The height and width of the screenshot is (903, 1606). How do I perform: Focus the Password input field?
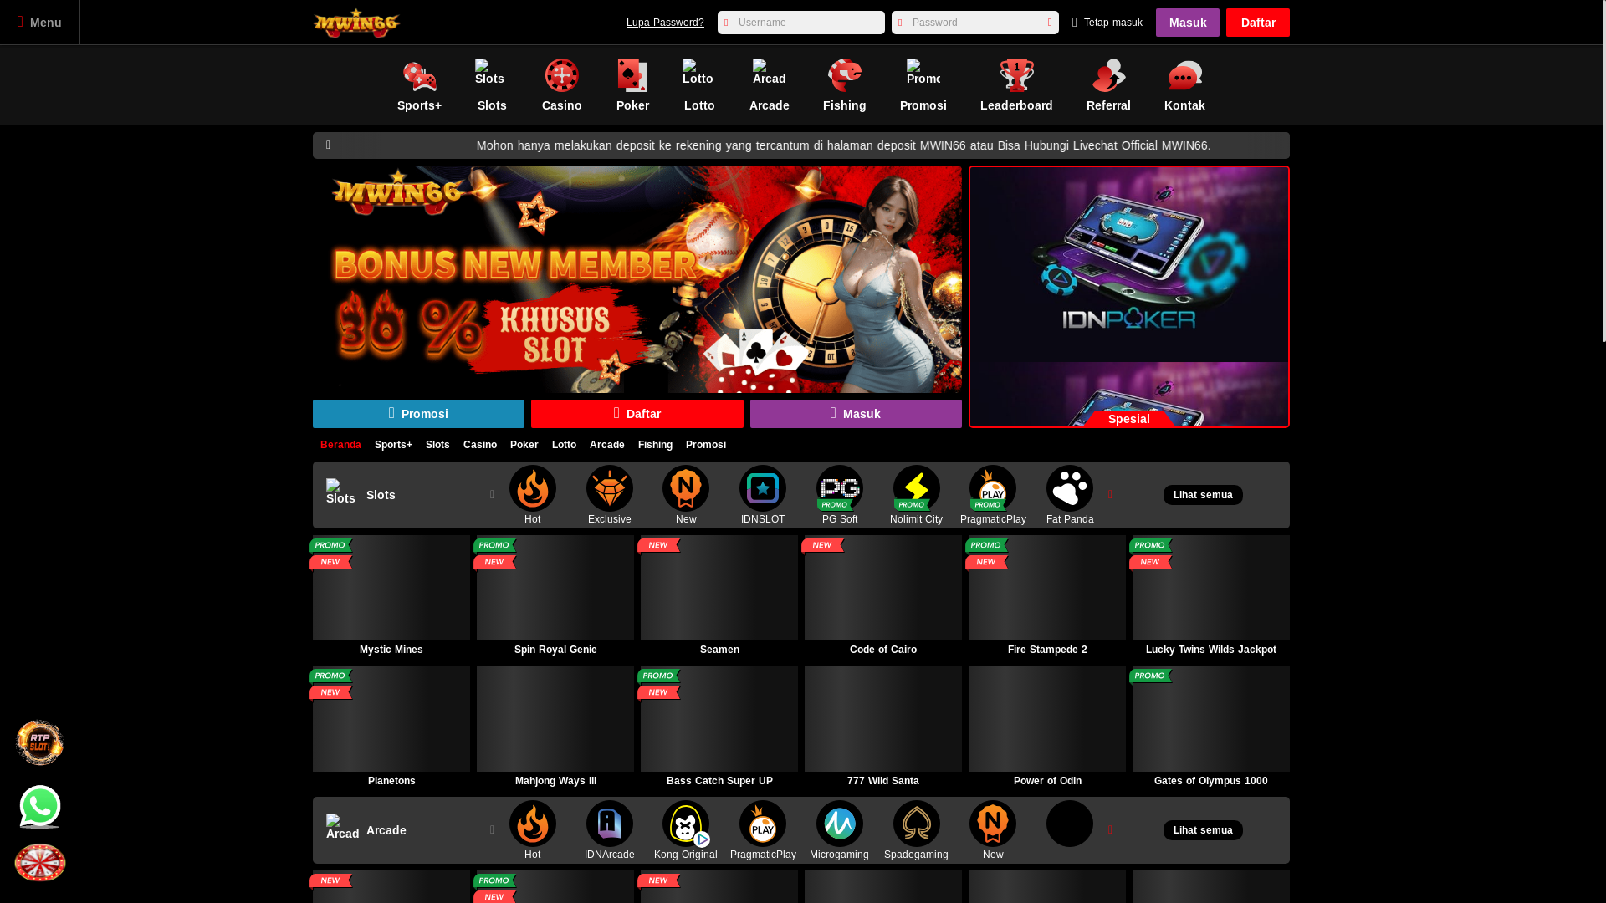(974, 23)
